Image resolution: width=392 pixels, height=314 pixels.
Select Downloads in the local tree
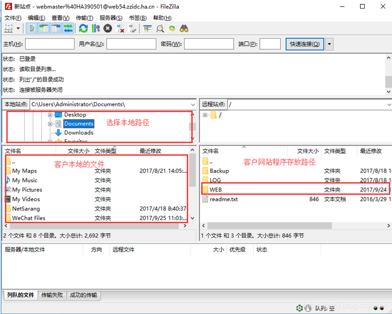pos(79,133)
